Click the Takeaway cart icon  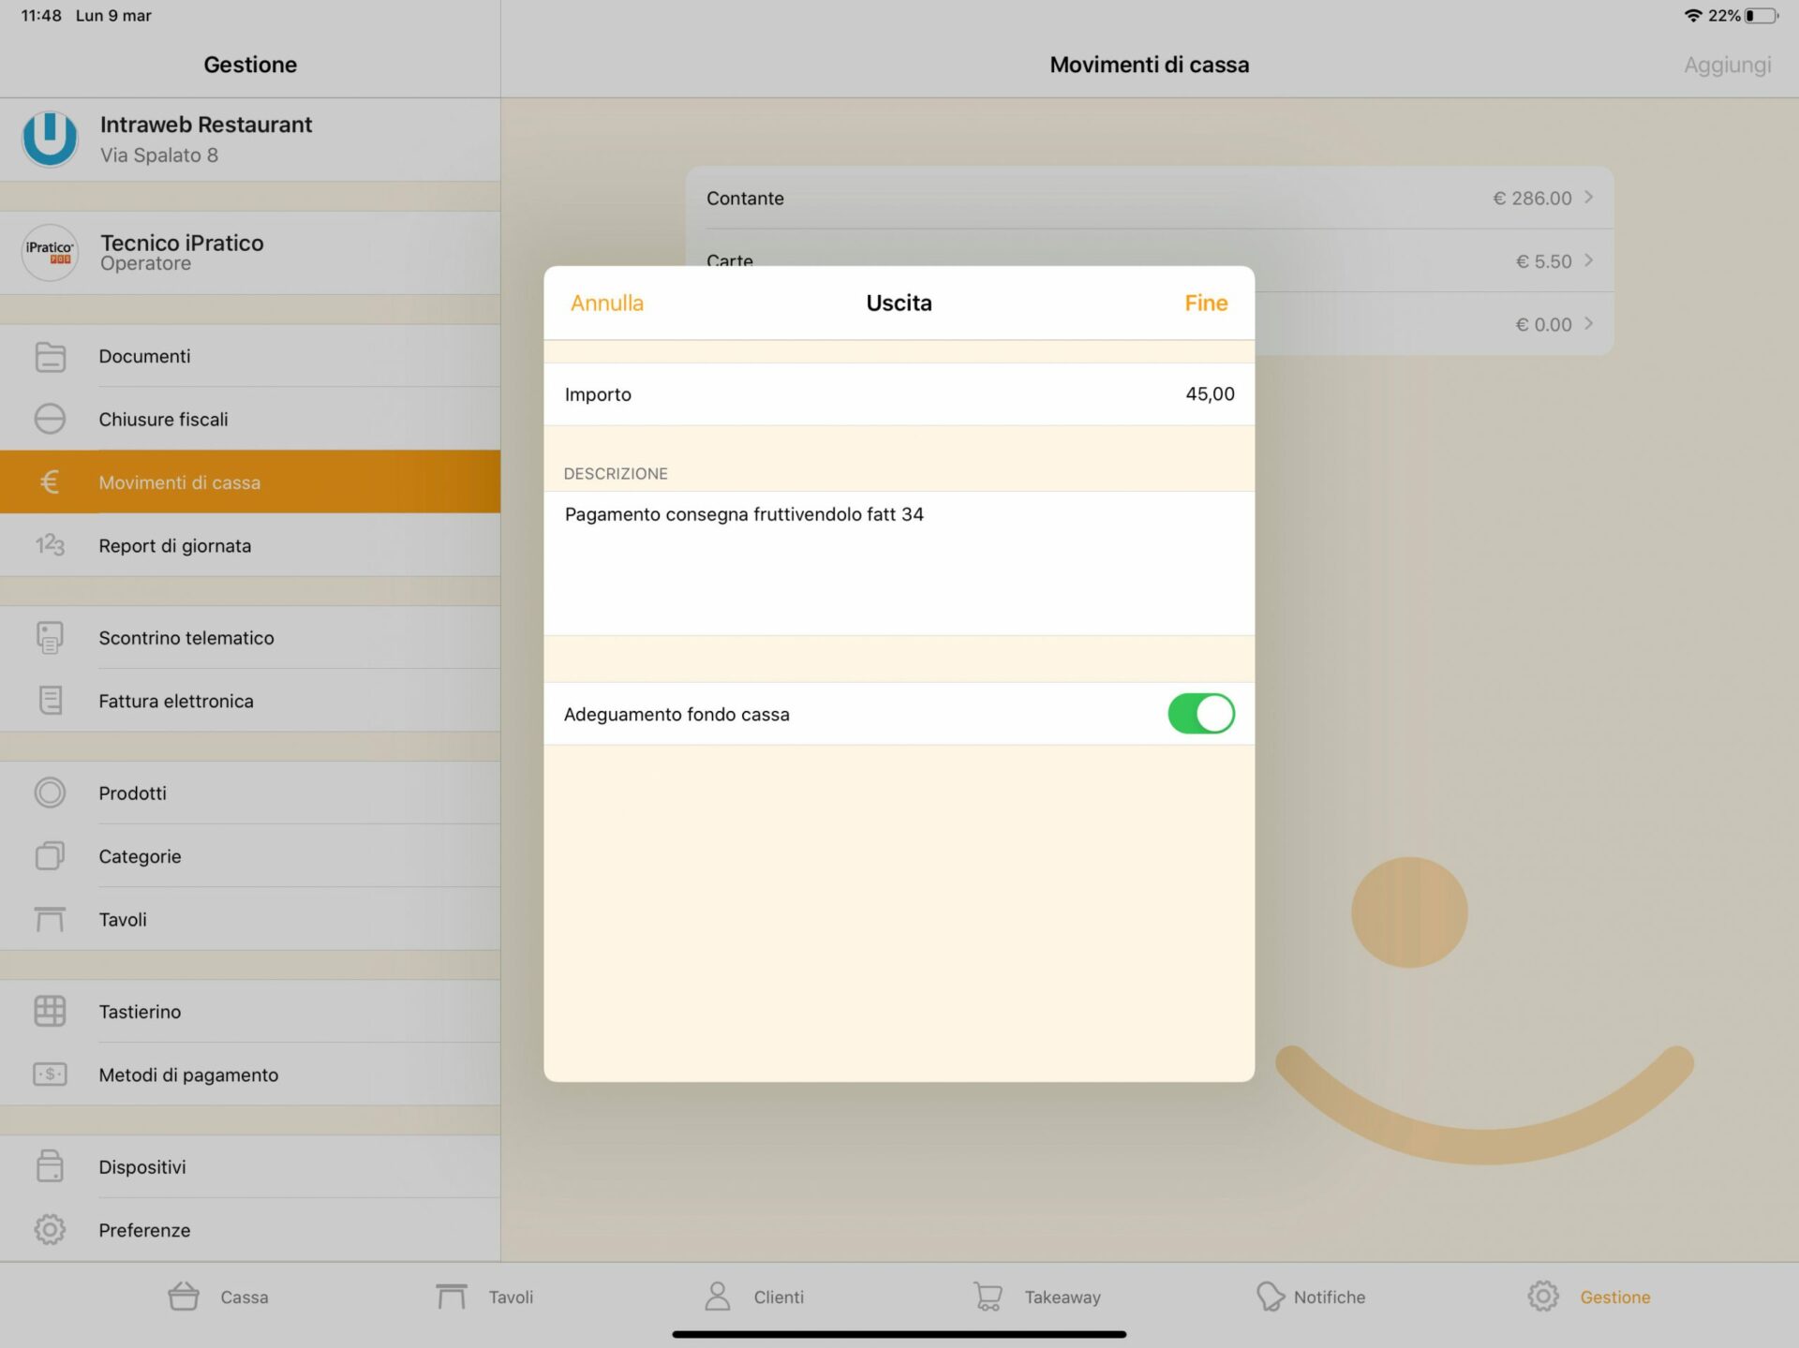tap(988, 1296)
